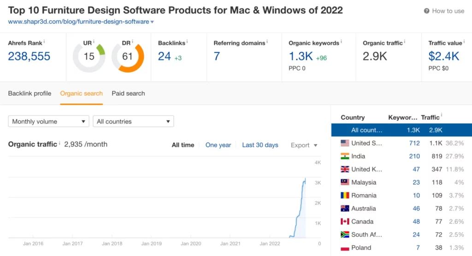Open the Export dropdown
This screenshot has width=472, height=256.
(304, 145)
